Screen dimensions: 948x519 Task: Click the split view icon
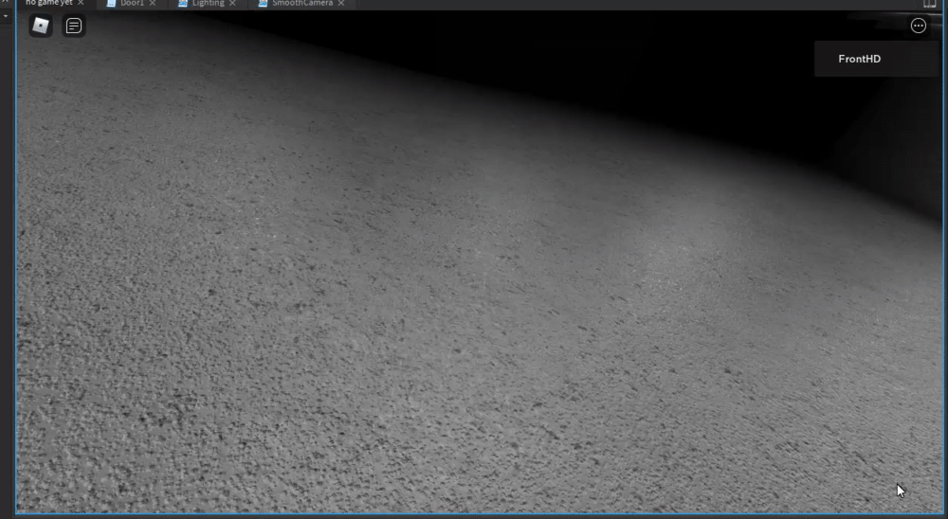pos(930,4)
